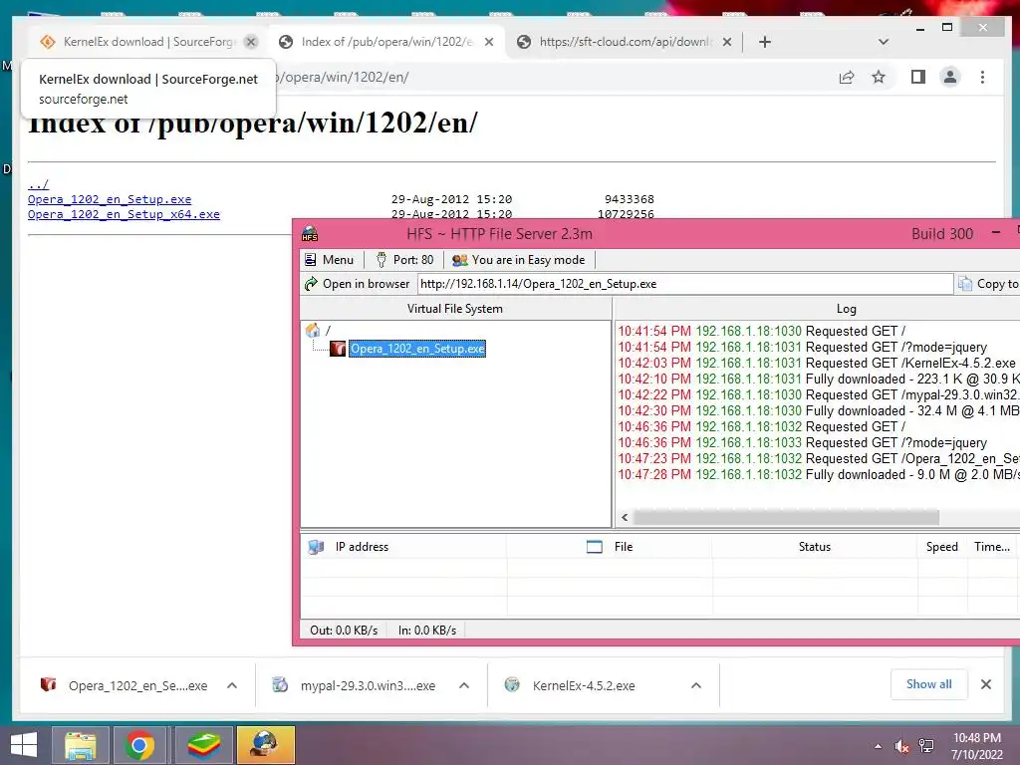The width and height of the screenshot is (1020, 765).
Task: Open a new Chrome tab
Action: coord(765,42)
